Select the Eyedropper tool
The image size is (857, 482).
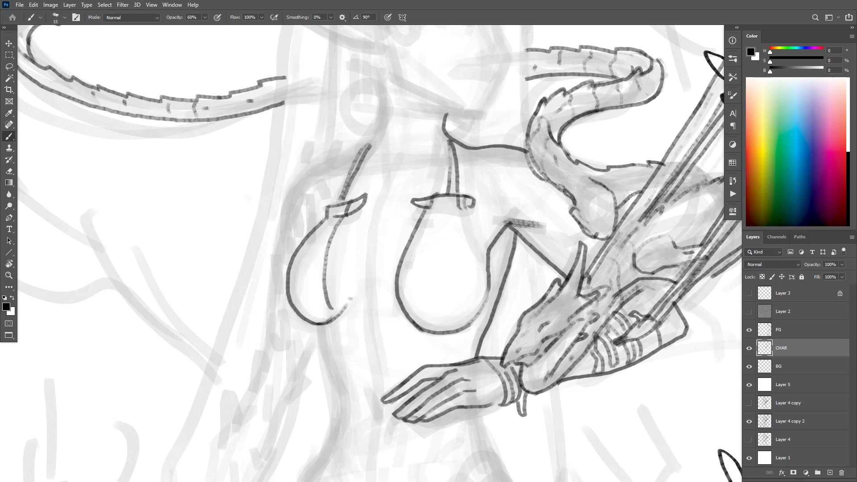coord(9,113)
